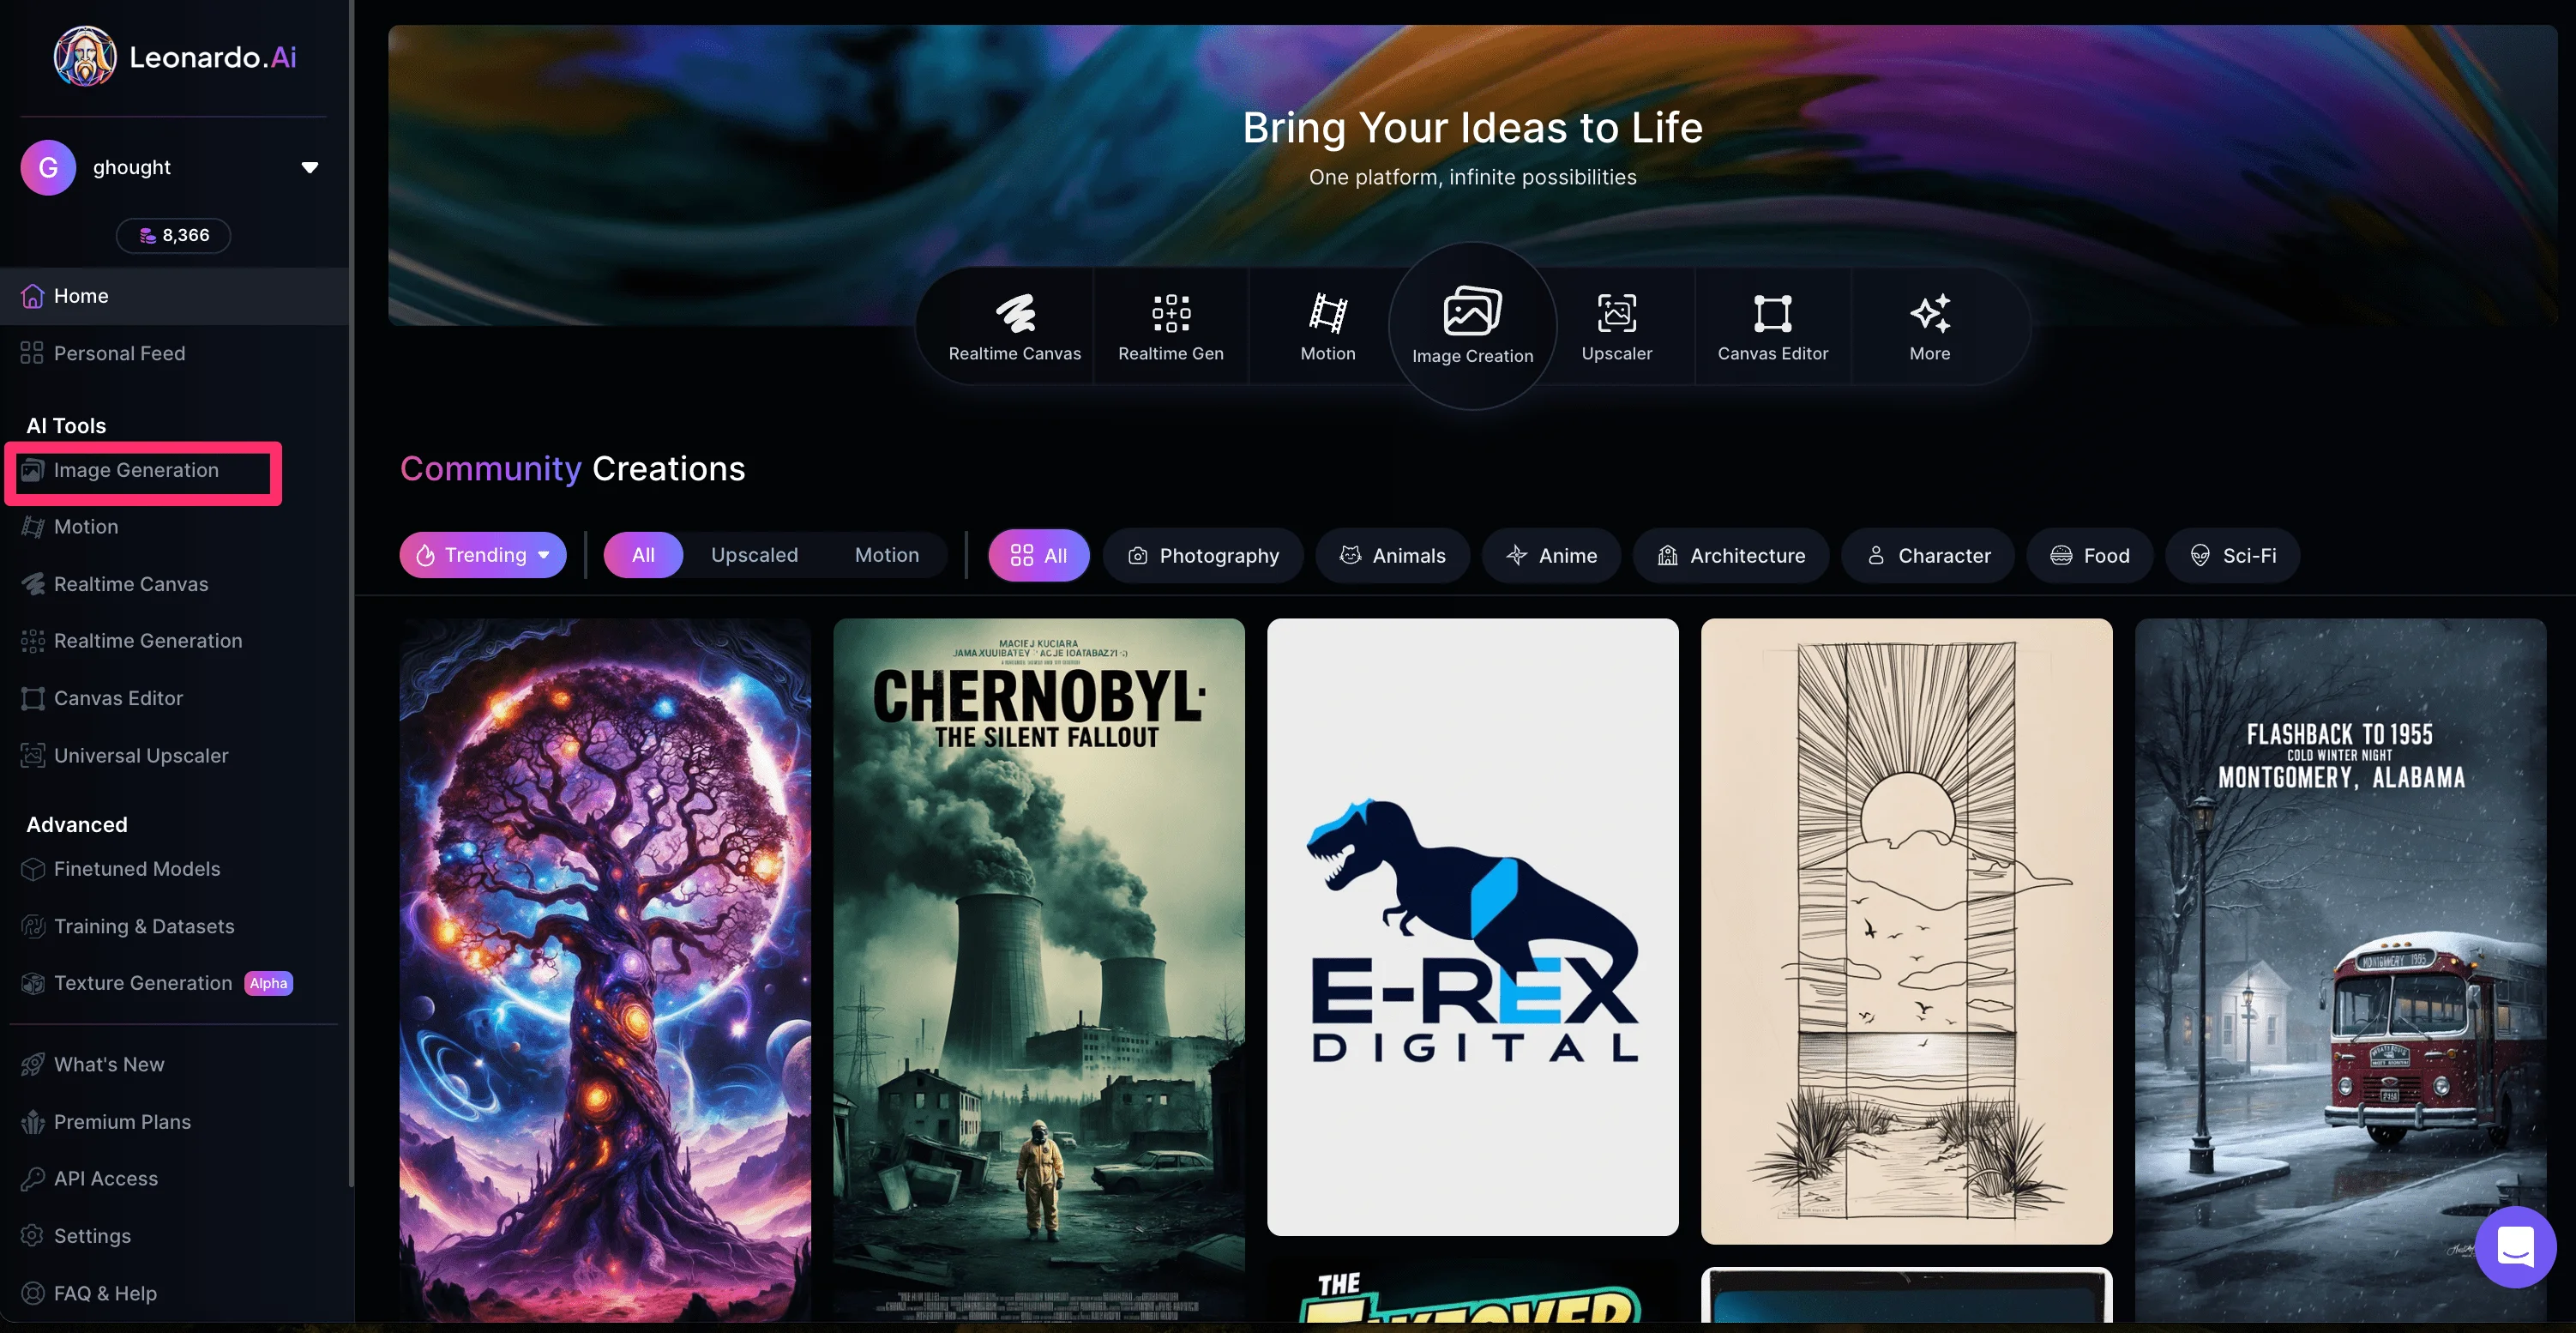Screen dimensions: 2576x1333
Task: Open Realtime Canvas from the hero toolbar
Action: (x=1014, y=327)
